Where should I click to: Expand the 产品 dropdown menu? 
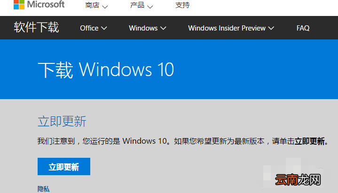141,5
